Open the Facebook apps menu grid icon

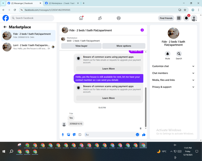(179, 18)
